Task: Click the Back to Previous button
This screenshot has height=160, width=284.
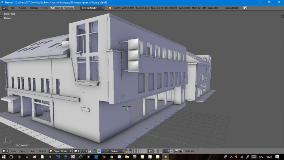Action: pos(62,8)
